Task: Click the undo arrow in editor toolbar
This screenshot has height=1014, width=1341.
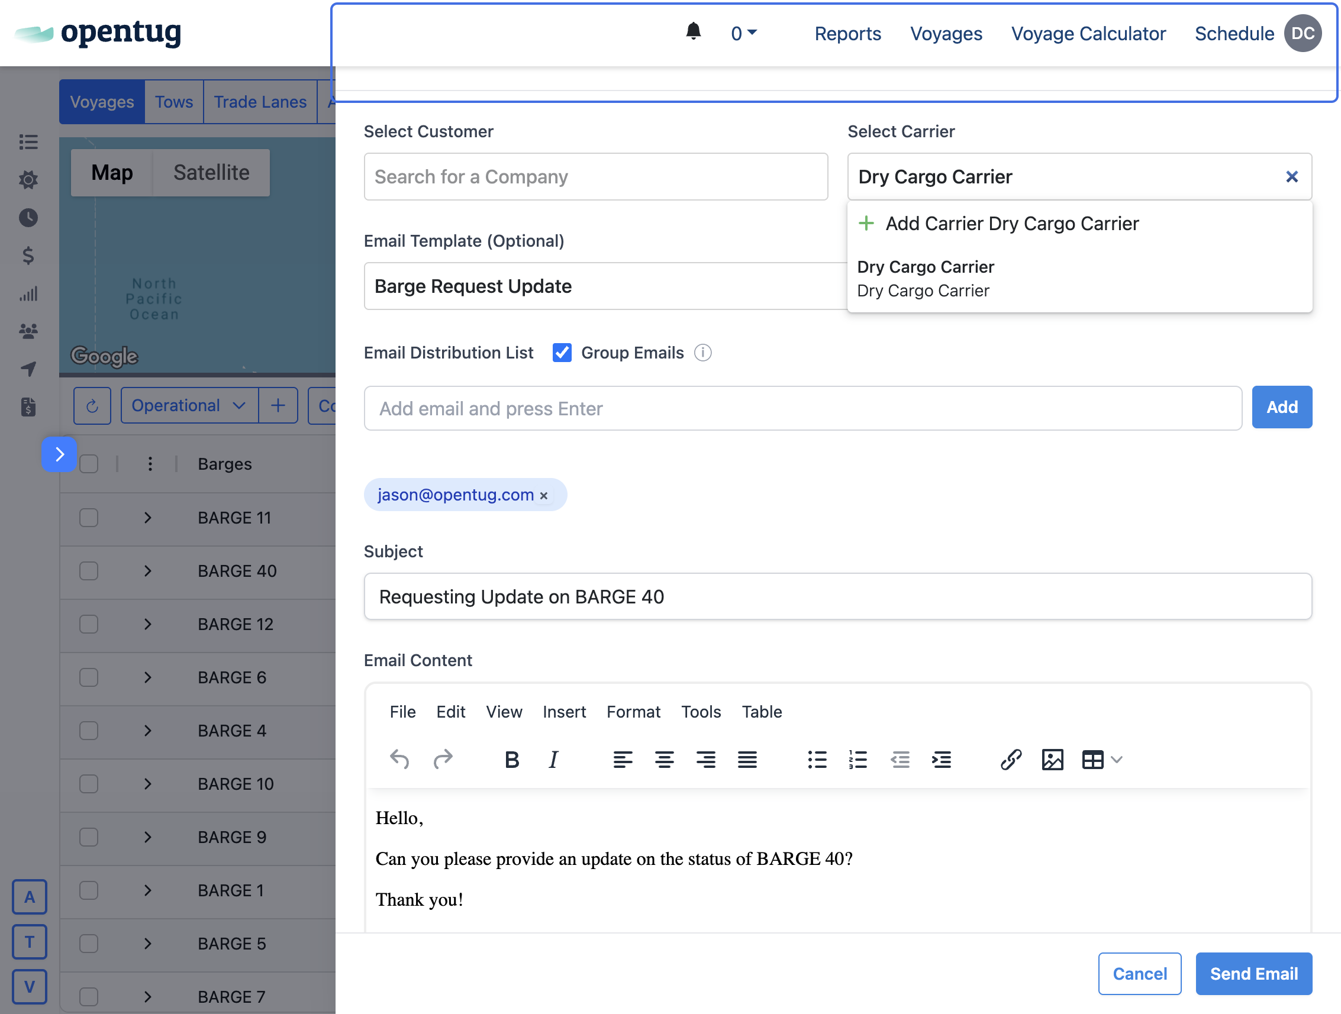Action: [x=399, y=760]
